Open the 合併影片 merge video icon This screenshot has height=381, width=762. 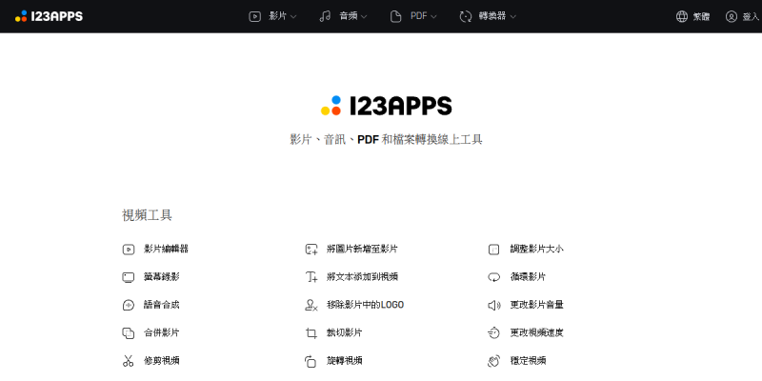point(128,333)
